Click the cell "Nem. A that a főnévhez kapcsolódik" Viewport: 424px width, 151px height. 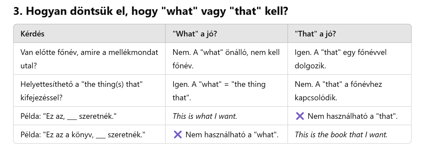(338, 91)
